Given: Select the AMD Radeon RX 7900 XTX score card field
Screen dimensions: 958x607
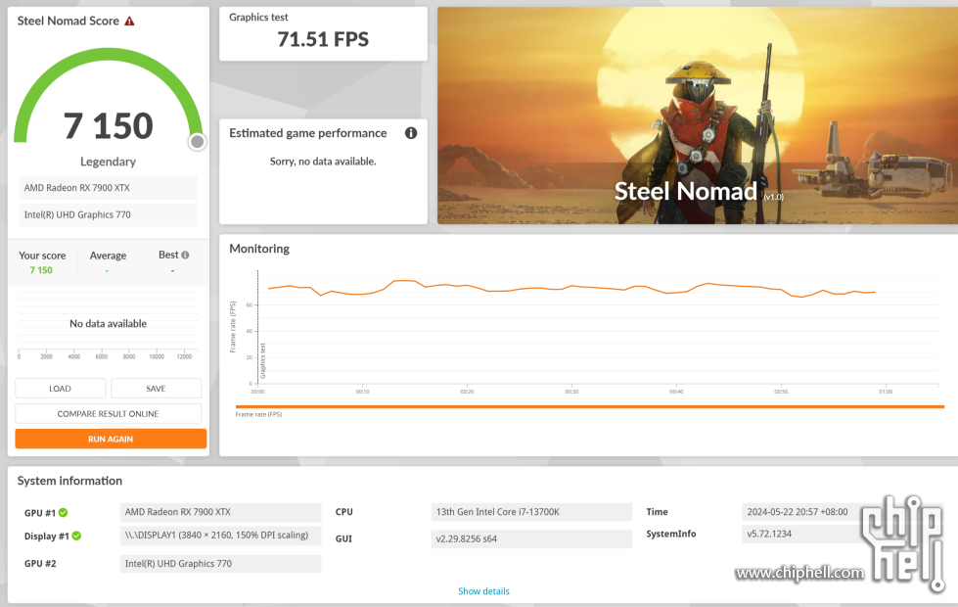Looking at the screenshot, I should coord(109,188).
